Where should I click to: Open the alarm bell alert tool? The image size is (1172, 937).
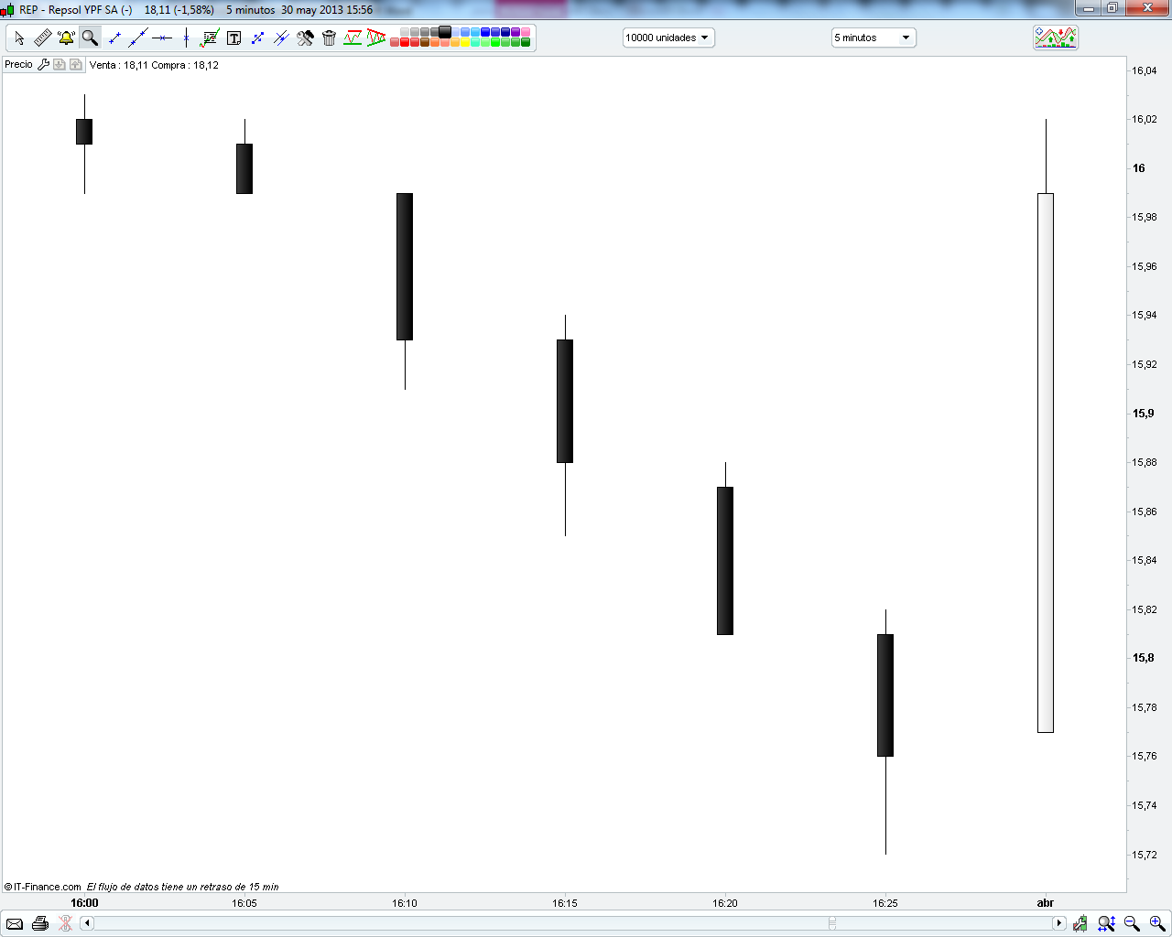click(66, 38)
